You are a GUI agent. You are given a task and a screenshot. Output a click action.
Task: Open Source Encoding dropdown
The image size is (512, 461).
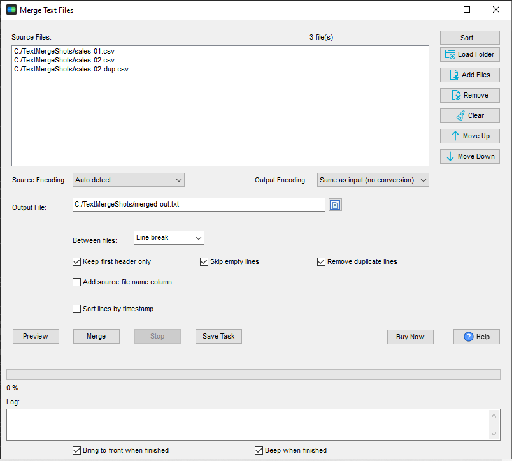coord(129,180)
